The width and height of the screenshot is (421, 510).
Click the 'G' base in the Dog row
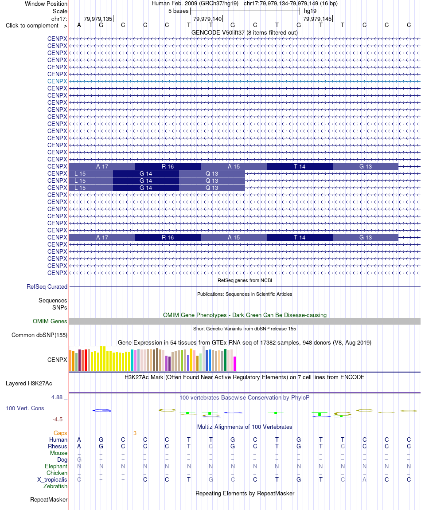(x=79, y=459)
